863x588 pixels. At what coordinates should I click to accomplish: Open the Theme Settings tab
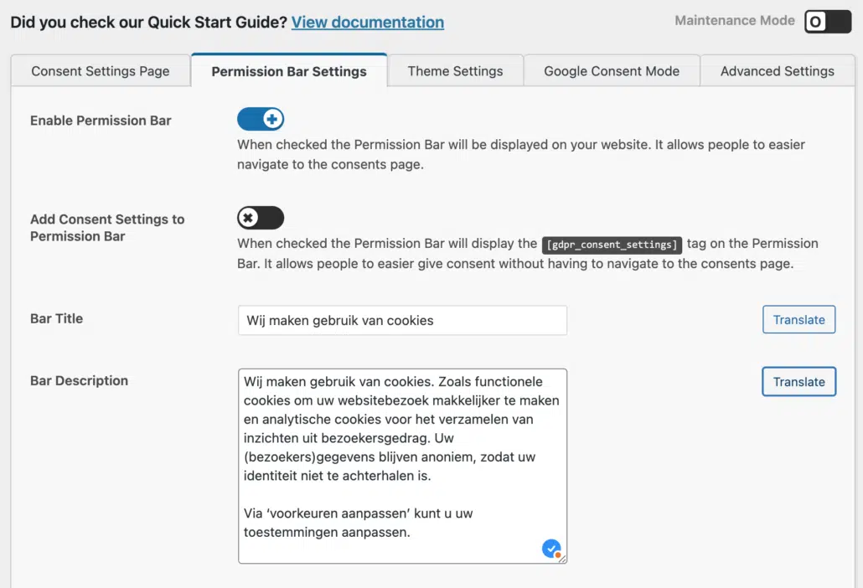click(x=455, y=71)
